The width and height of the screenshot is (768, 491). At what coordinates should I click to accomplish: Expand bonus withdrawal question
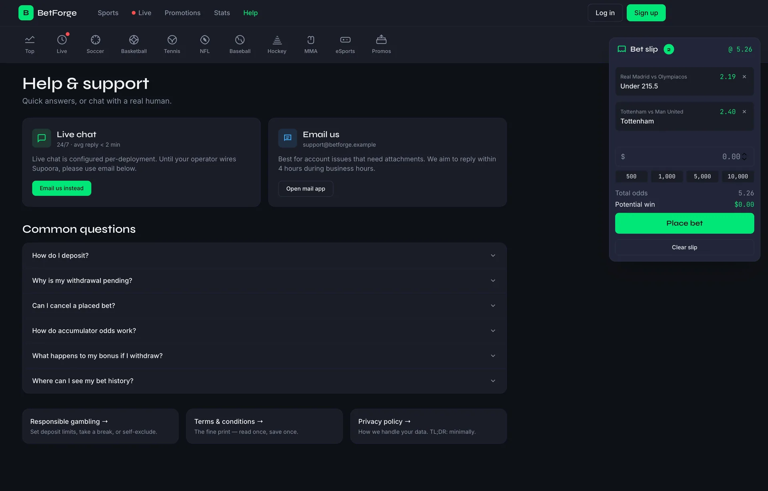pos(264,356)
